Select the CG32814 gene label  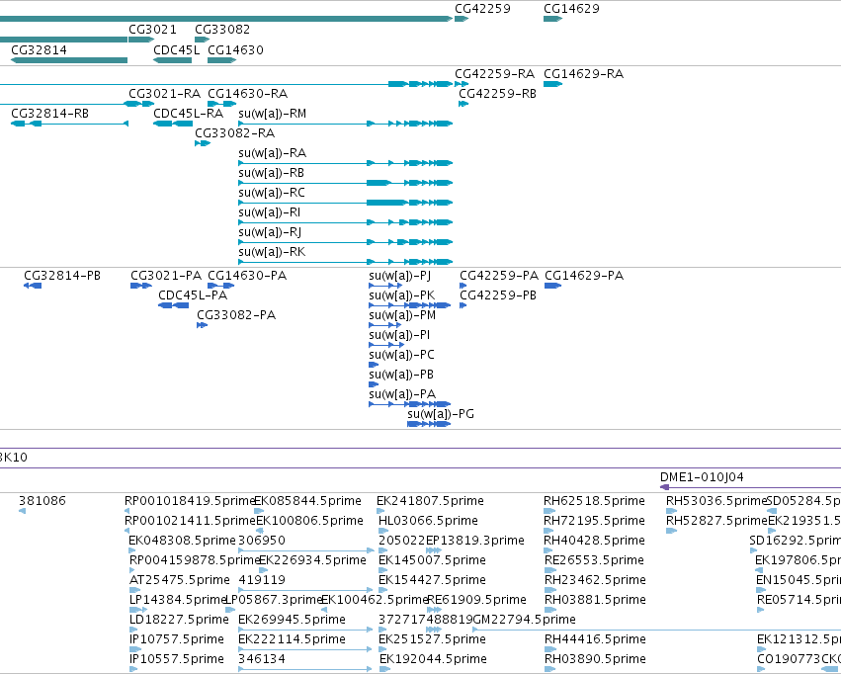(x=39, y=50)
